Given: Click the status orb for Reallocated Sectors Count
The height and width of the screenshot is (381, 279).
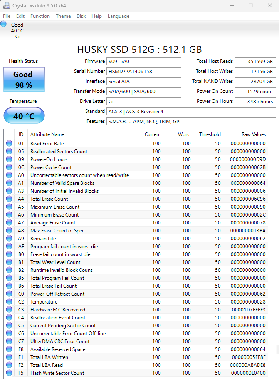Looking at the screenshot, I should 9,151.
